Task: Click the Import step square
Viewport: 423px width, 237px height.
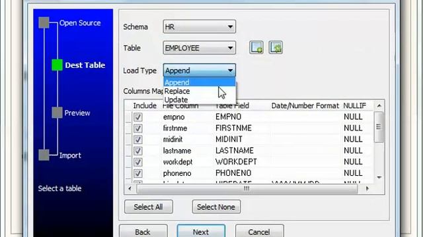Action: [x=44, y=155]
